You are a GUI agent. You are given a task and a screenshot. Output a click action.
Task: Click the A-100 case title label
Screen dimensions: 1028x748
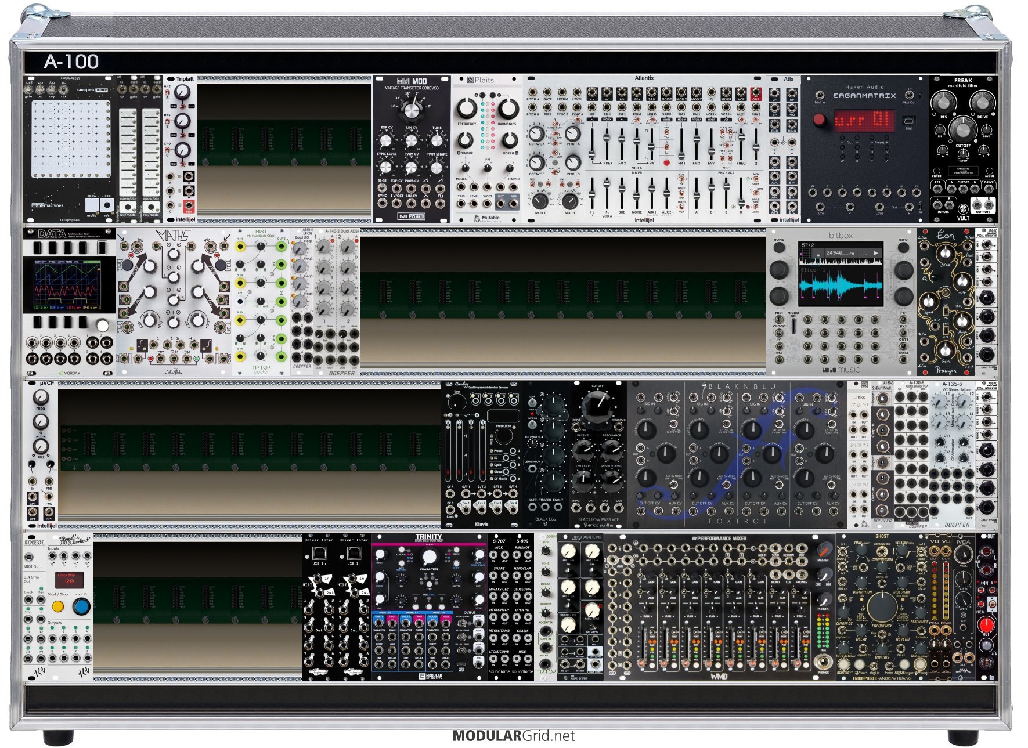click(x=71, y=62)
